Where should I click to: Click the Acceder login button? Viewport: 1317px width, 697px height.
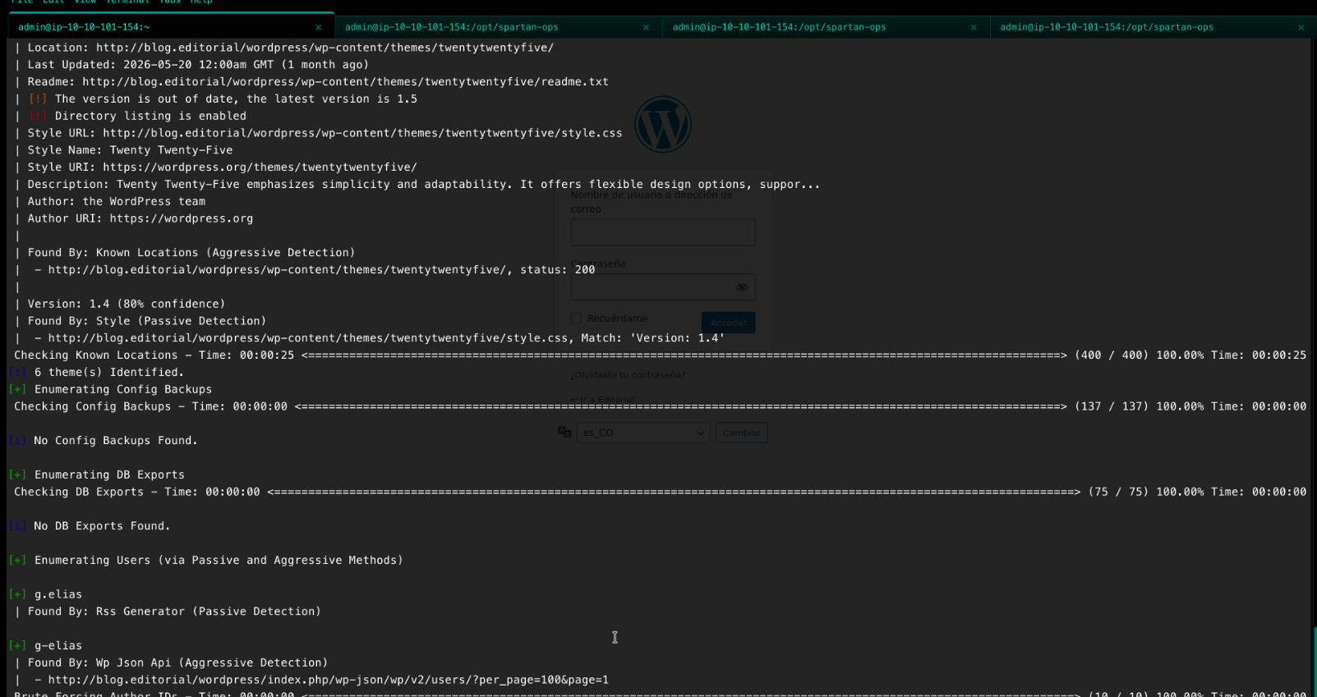[x=728, y=323]
